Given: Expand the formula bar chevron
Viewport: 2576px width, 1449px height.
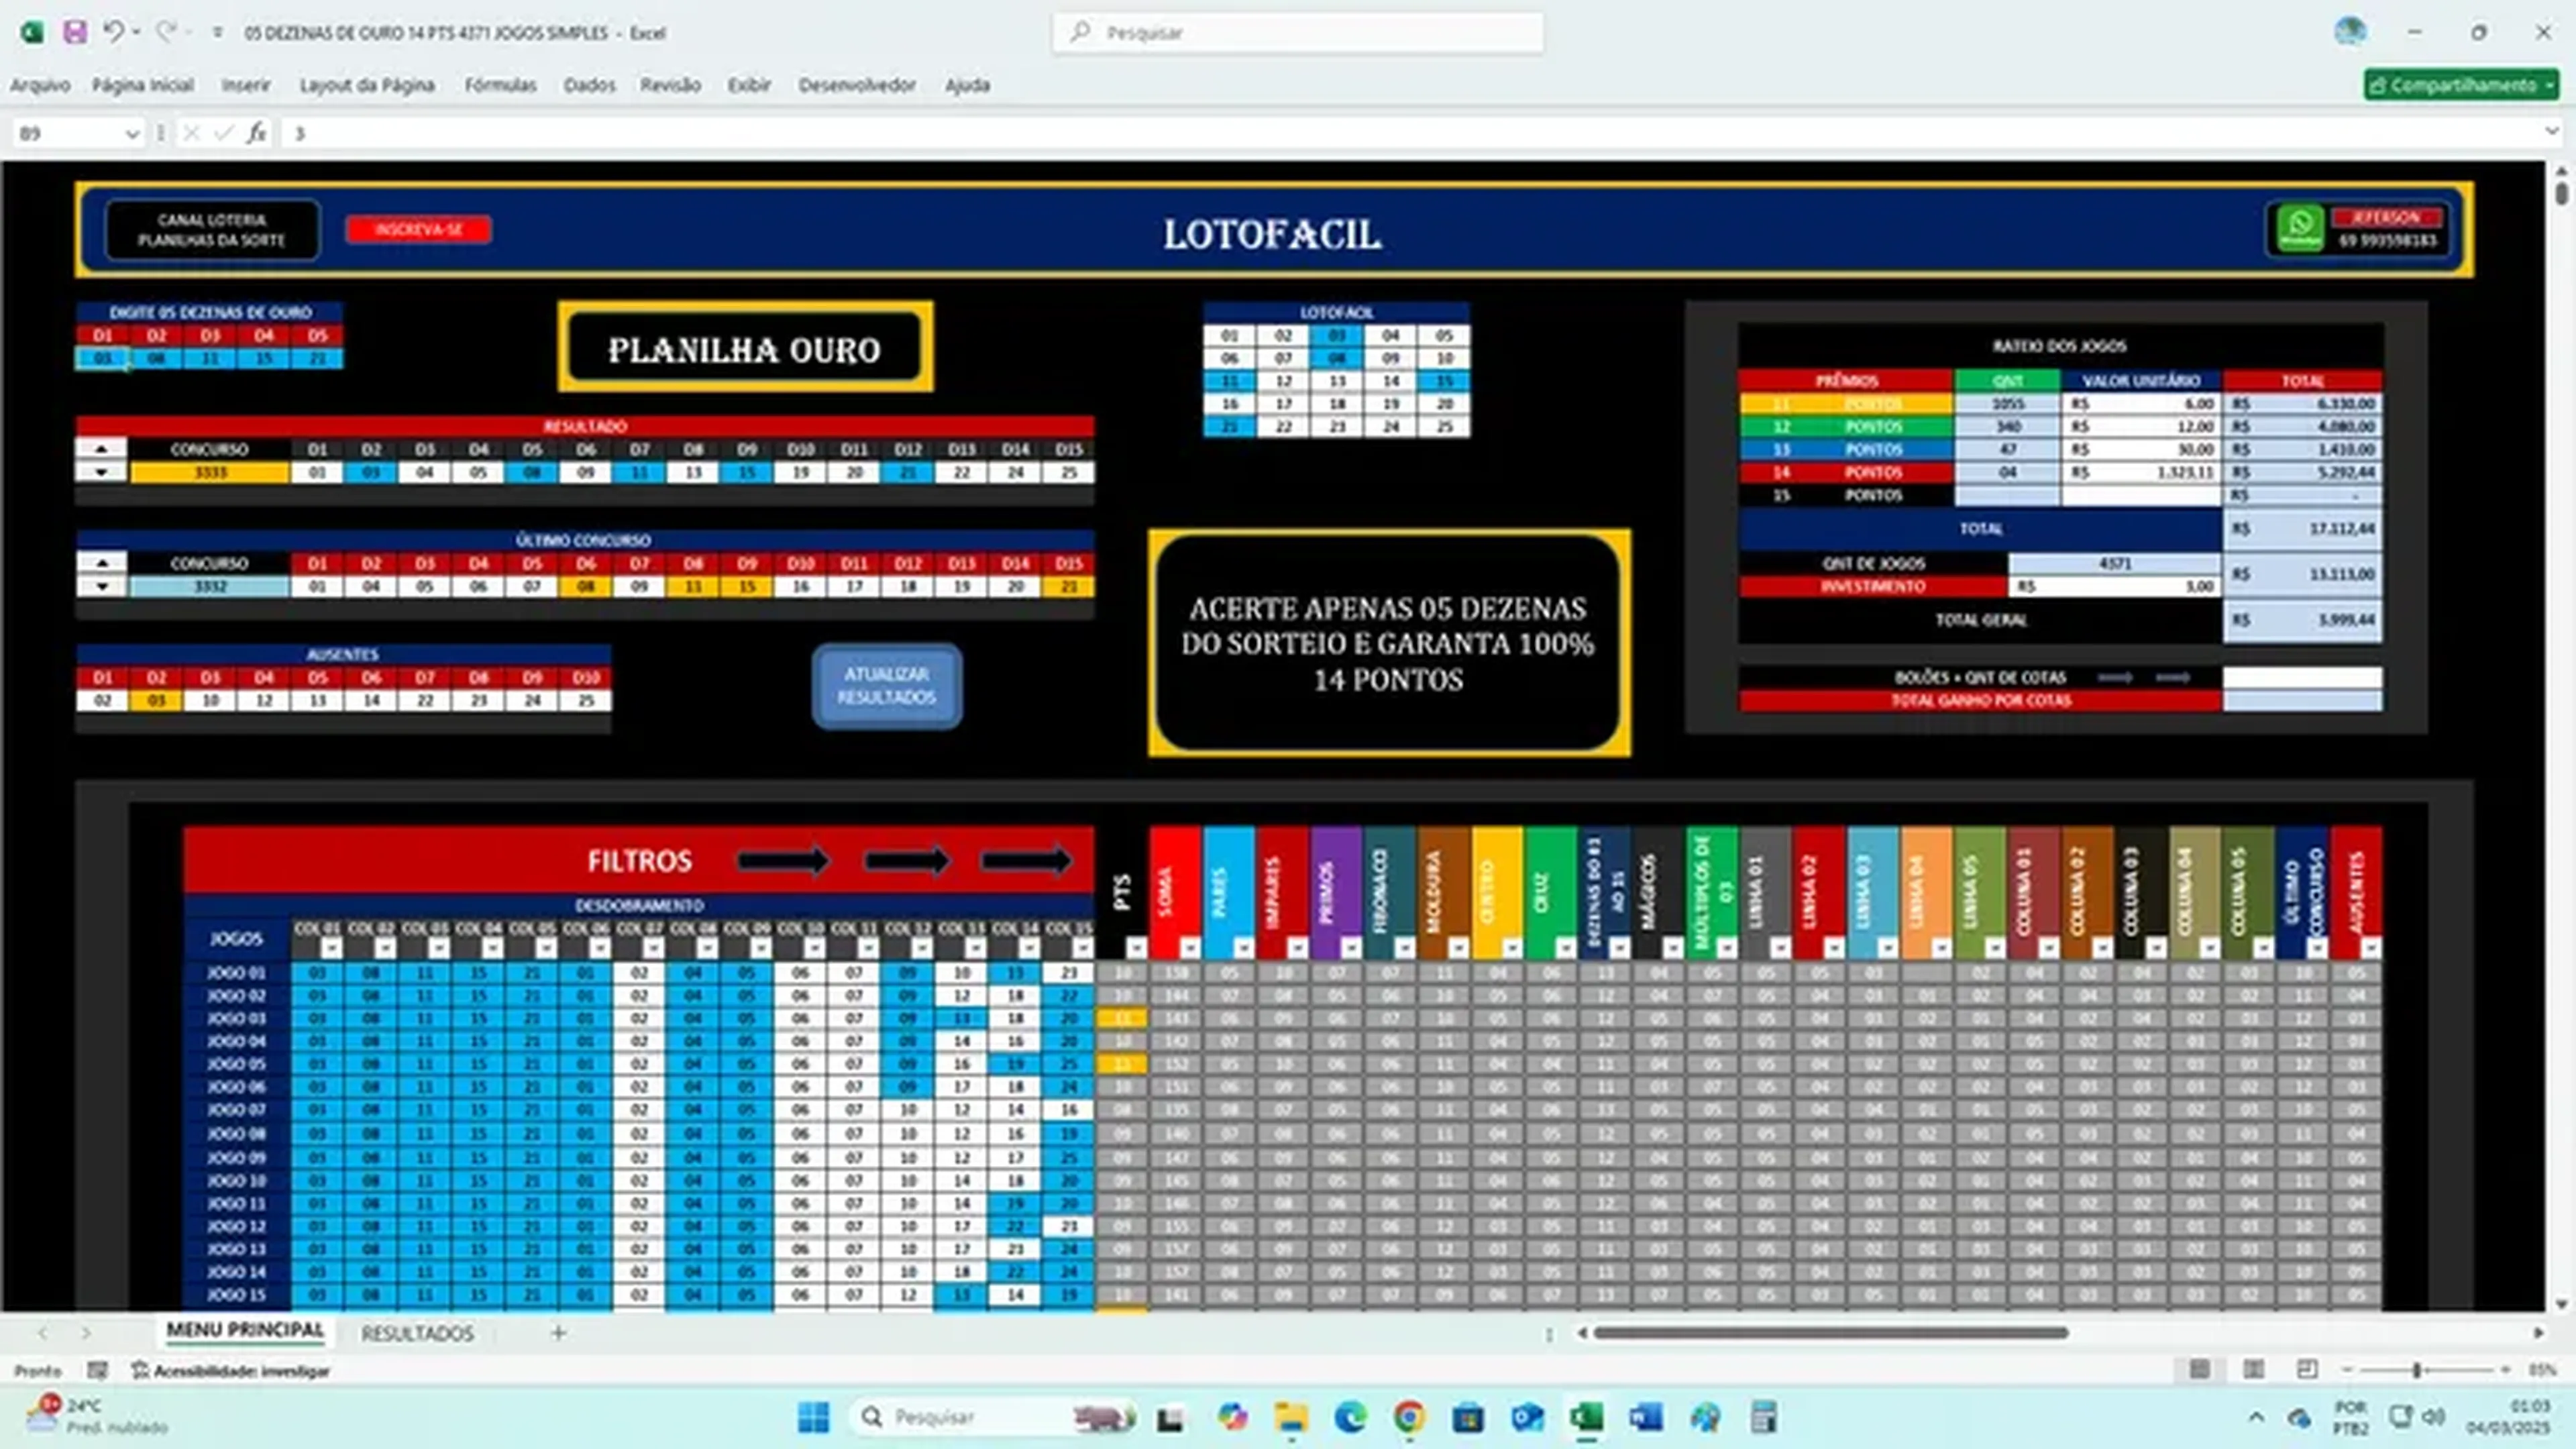Looking at the screenshot, I should 2551,132.
